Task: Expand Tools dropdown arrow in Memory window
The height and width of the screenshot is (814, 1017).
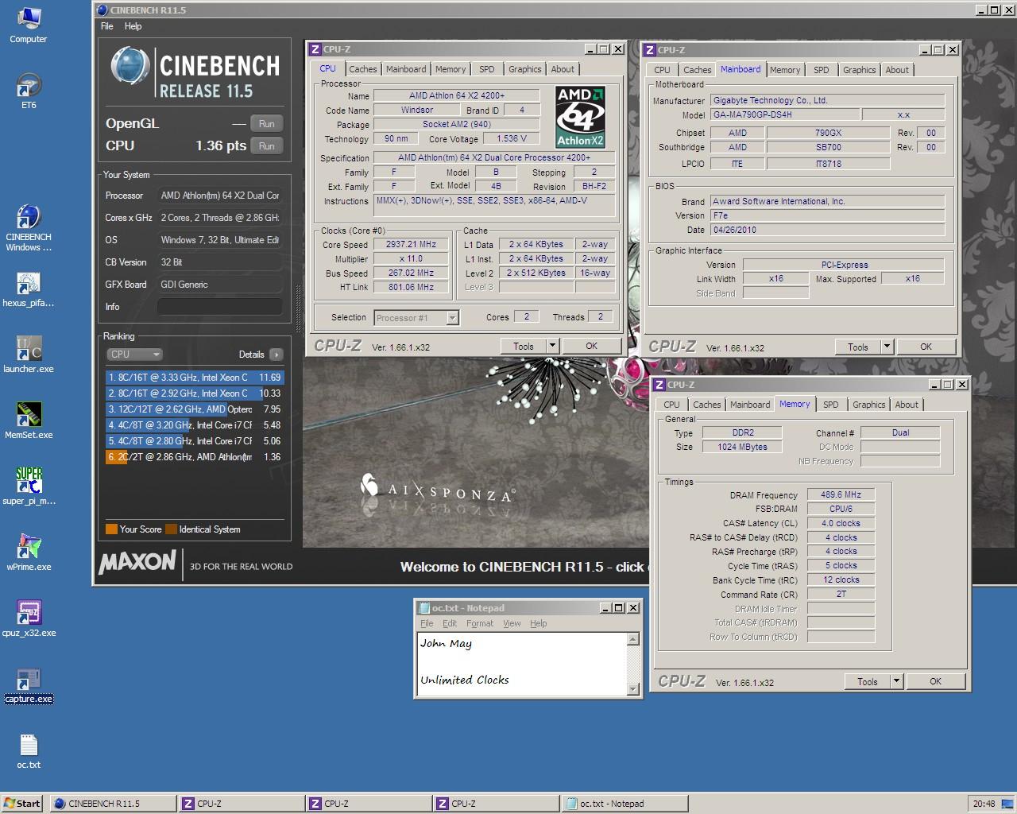Action: (896, 682)
